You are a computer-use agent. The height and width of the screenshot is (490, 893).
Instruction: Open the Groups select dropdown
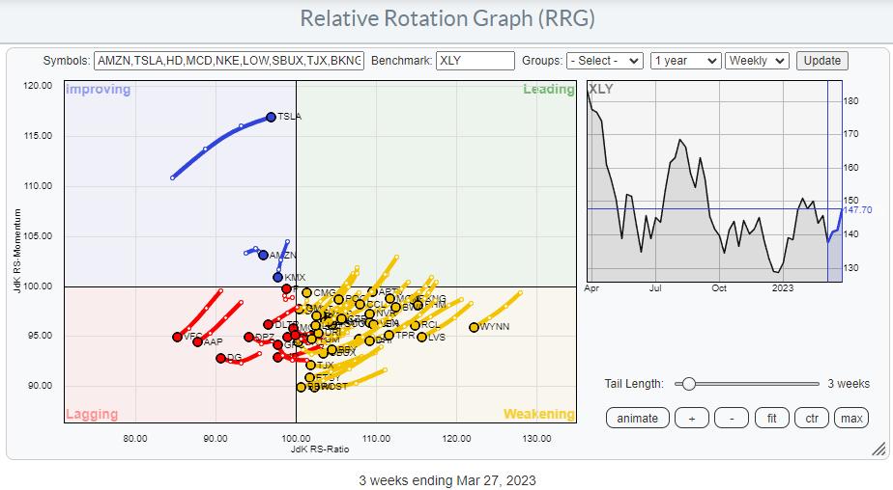(x=605, y=60)
